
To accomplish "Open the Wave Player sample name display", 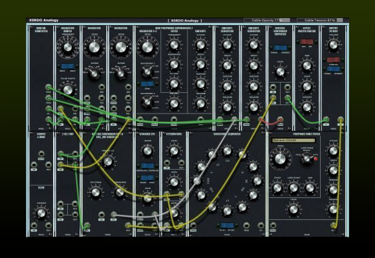I will 293,141.
